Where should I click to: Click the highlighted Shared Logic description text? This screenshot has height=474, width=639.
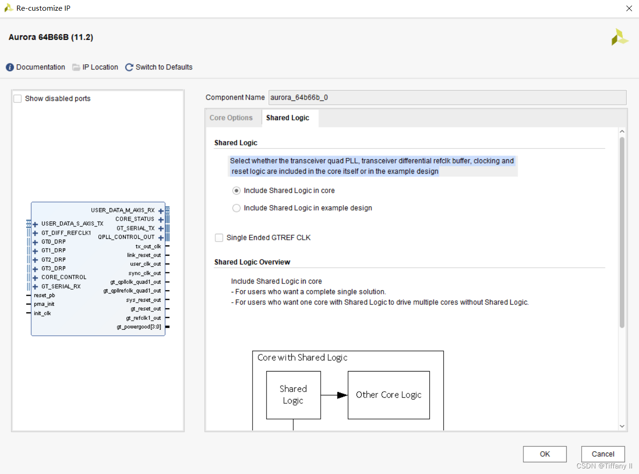372,166
